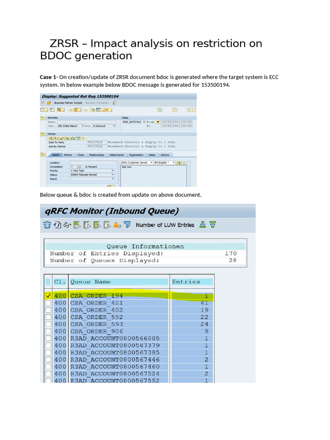Viewport: 330px width, 440px height.
Task: Click entries value 170 in Queue Informationen
Action: coord(231,254)
